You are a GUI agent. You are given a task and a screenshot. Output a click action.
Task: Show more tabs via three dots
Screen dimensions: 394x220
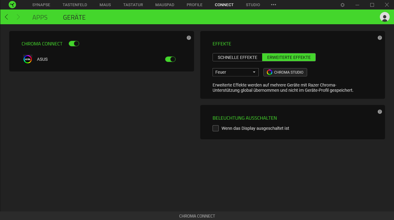pyautogui.click(x=274, y=5)
